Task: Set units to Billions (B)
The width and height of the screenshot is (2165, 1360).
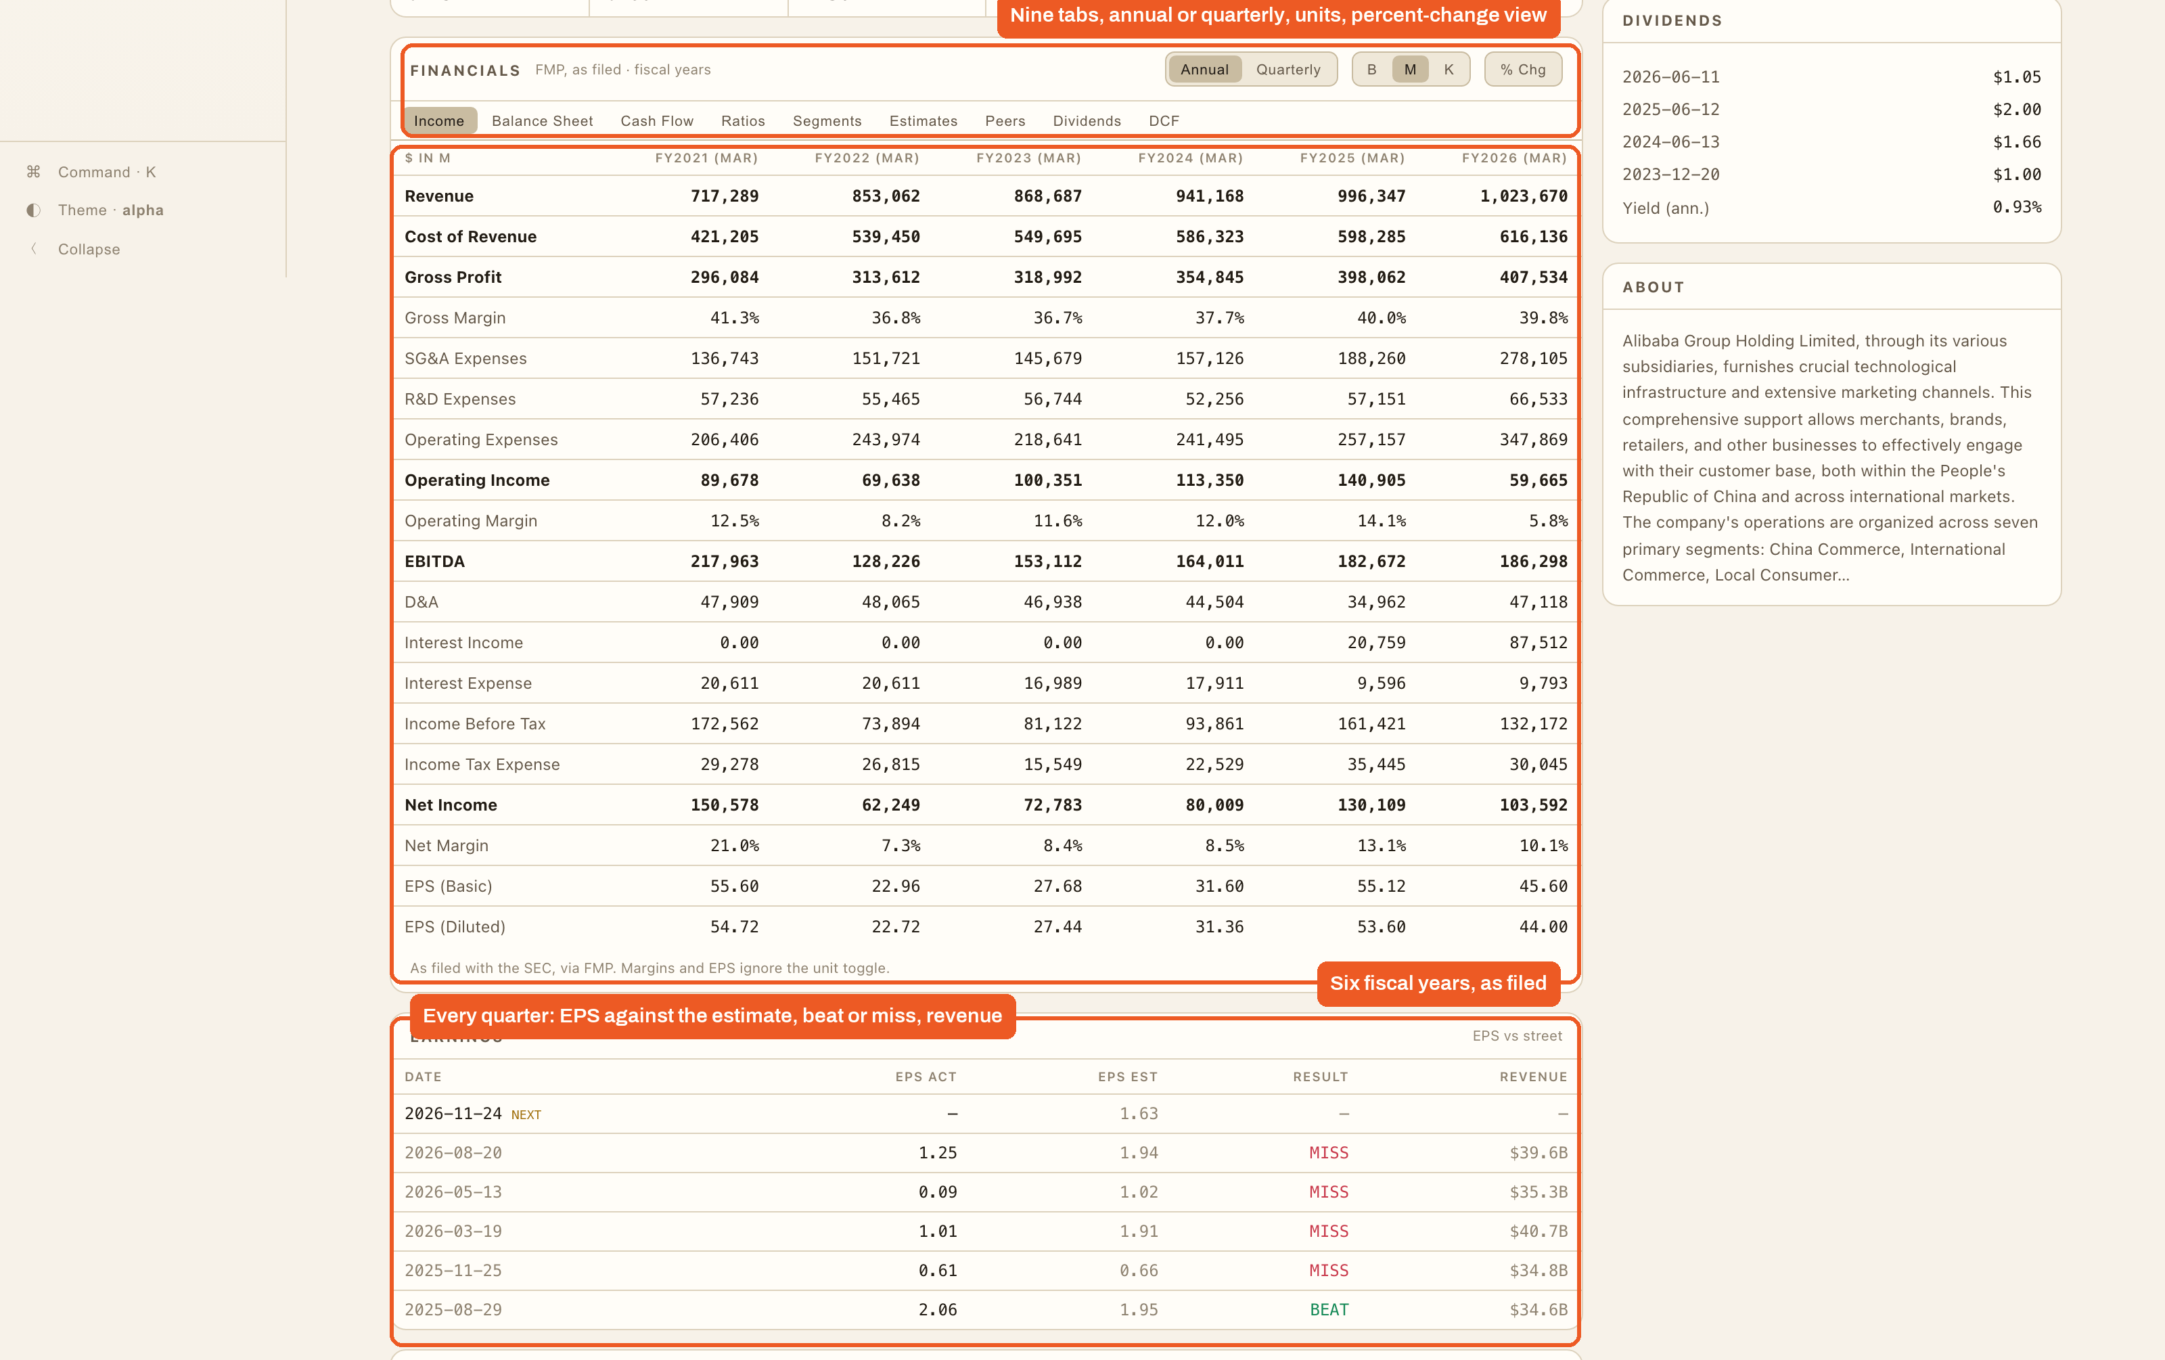Action: point(1371,69)
